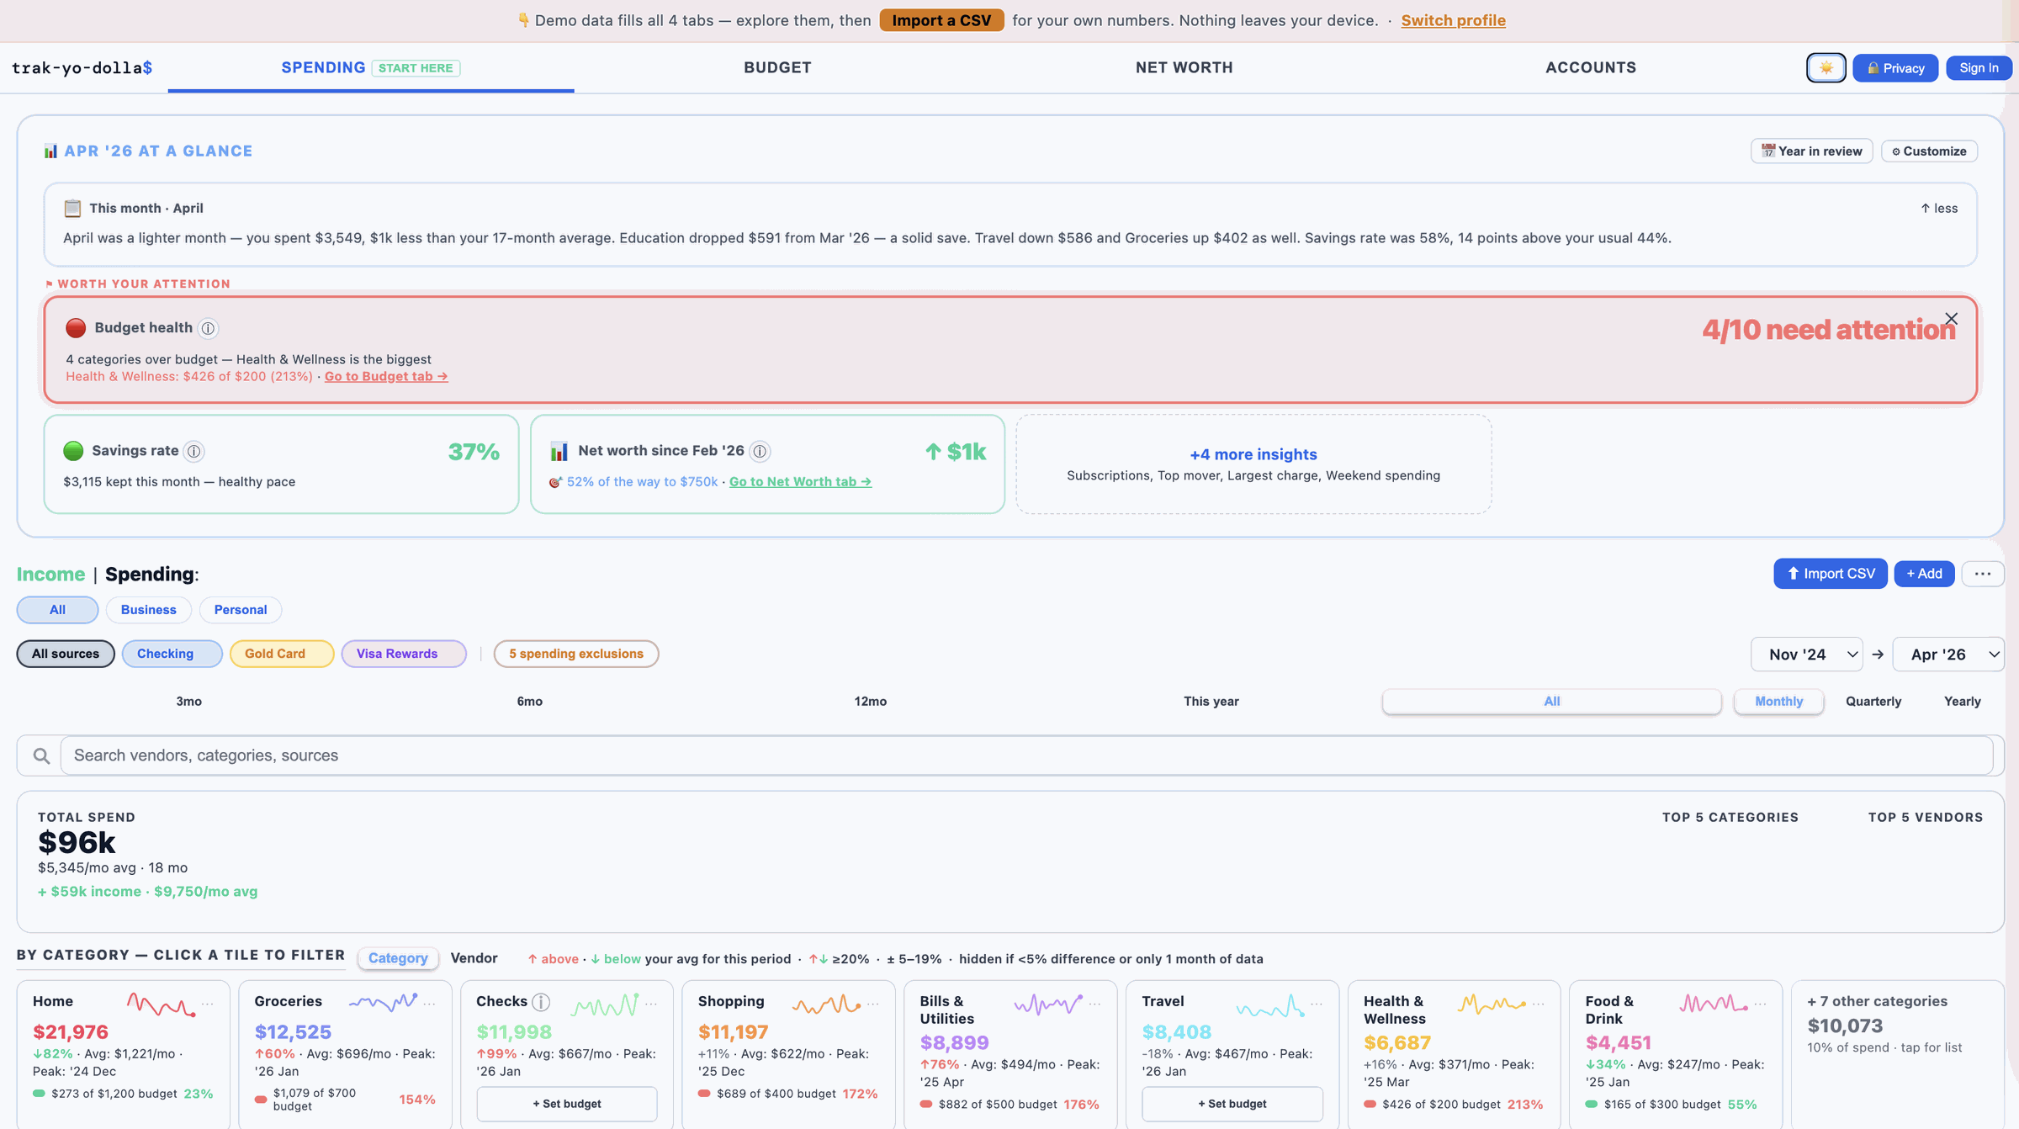Screen dimensions: 2019x1129
Task: Open the Groceries tile three-dot menu
Action: (430, 1004)
